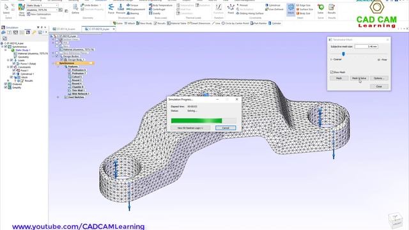409x230 pixels.
Task: Select the Fixed constraint tool
Action: pyautogui.click(x=231, y=9)
